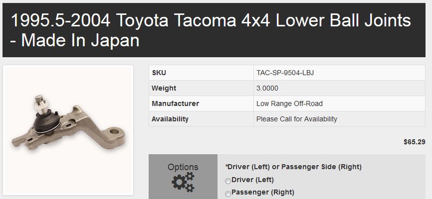This screenshot has height=199, width=432.
Task: Click the weight value 3.0000
Action: pyautogui.click(x=267, y=88)
